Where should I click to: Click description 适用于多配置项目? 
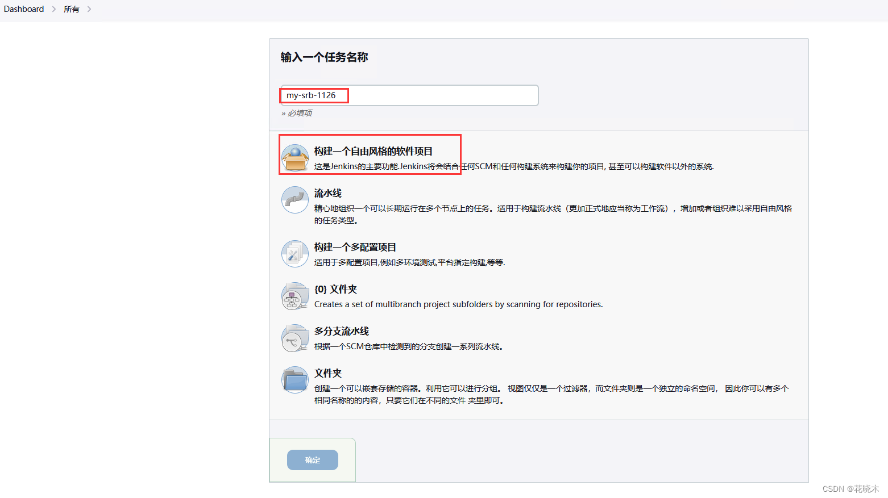pyautogui.click(x=410, y=262)
